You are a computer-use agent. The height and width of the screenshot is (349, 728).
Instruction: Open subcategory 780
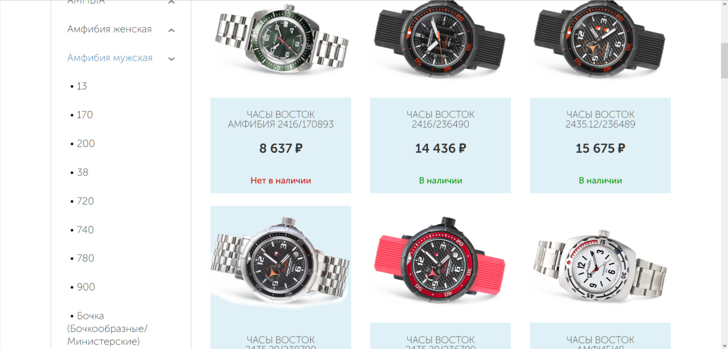click(x=82, y=258)
